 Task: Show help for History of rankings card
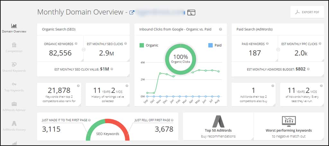click(127, 86)
